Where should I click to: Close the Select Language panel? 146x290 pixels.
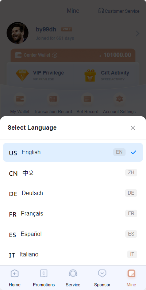[x=133, y=128]
